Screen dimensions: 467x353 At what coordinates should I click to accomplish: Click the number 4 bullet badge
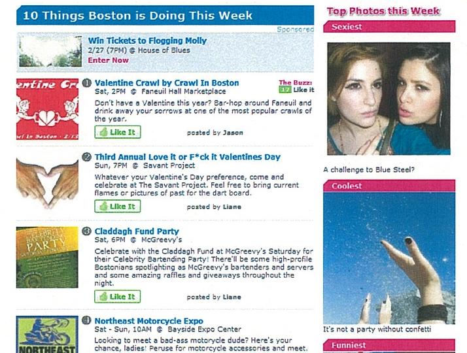(x=86, y=321)
